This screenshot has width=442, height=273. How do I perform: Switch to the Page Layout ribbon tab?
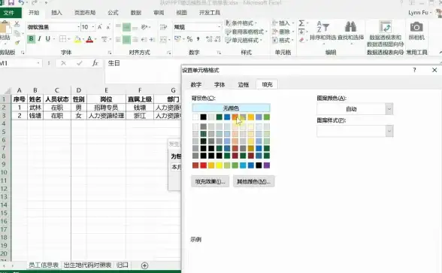(85, 13)
